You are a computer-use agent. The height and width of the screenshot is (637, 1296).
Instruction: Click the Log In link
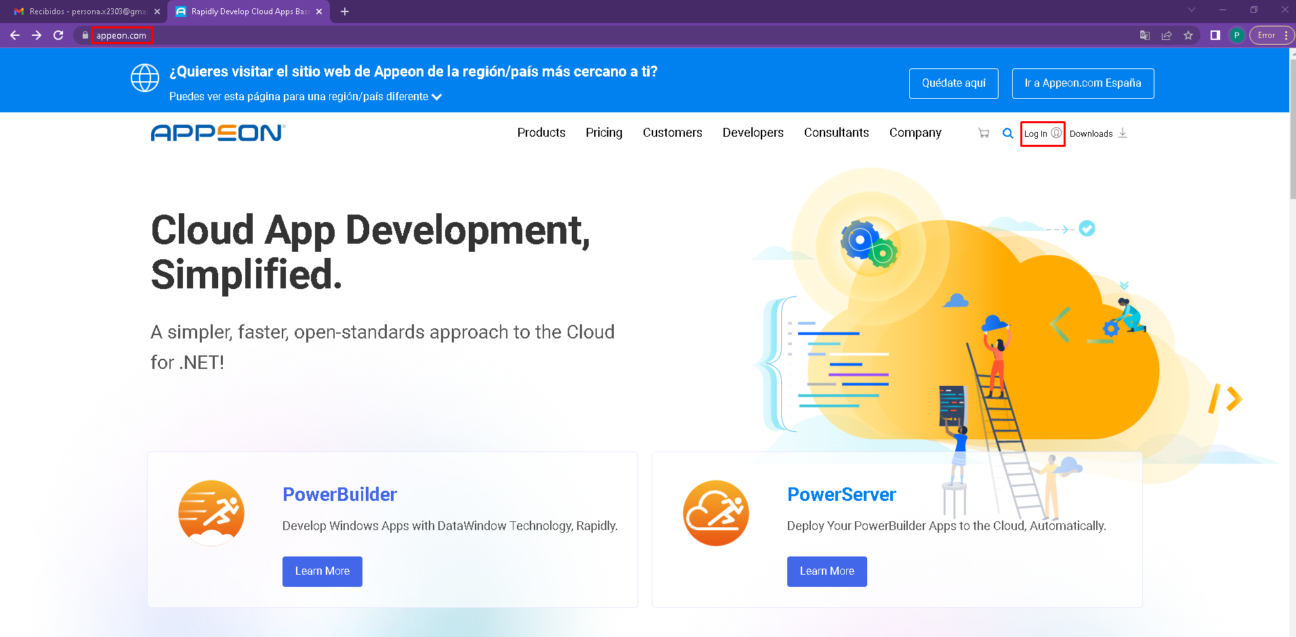1042,133
